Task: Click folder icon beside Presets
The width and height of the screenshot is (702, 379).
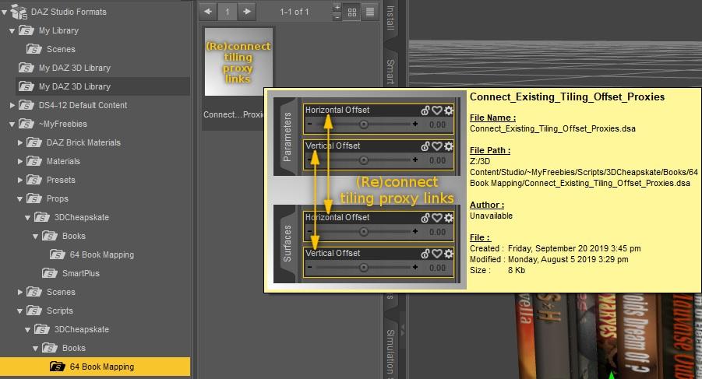Action: tap(34, 180)
